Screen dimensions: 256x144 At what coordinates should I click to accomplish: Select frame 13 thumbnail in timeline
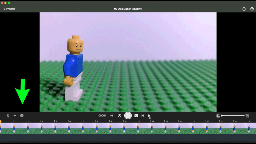point(171,128)
